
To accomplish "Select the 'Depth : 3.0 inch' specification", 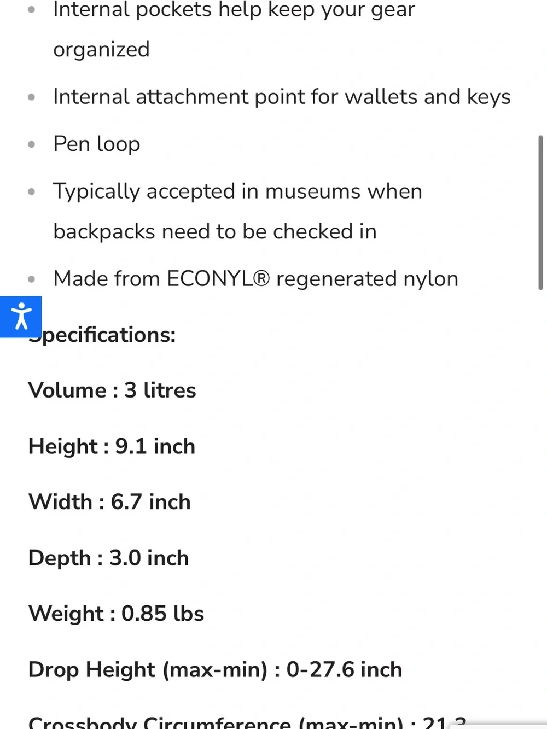I will point(108,558).
